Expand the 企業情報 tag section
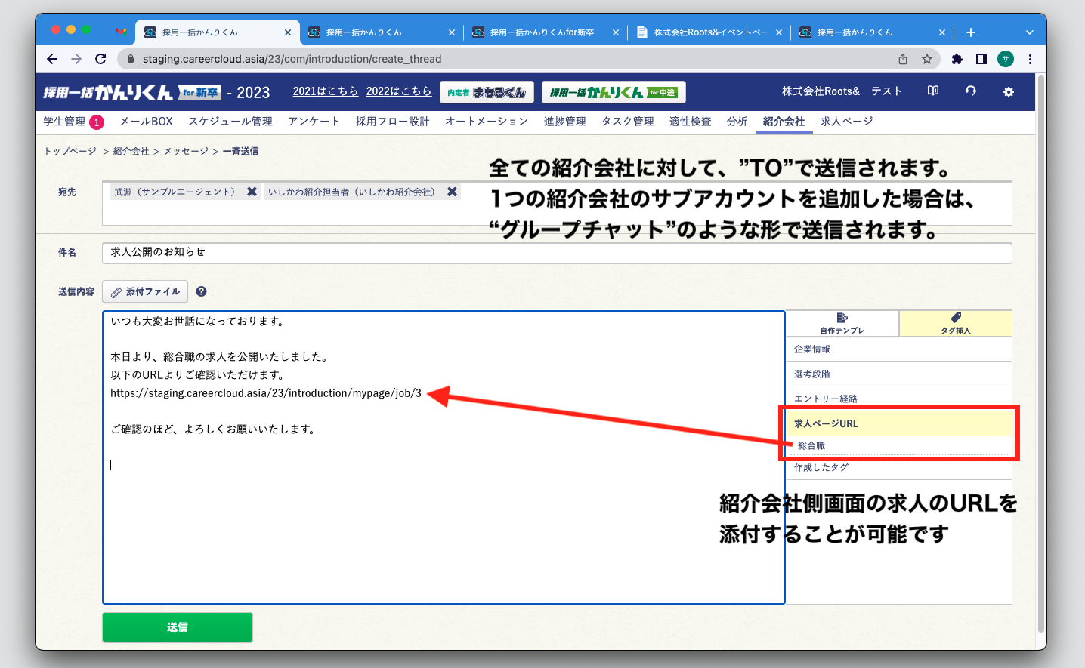The image size is (1085, 668). point(812,349)
